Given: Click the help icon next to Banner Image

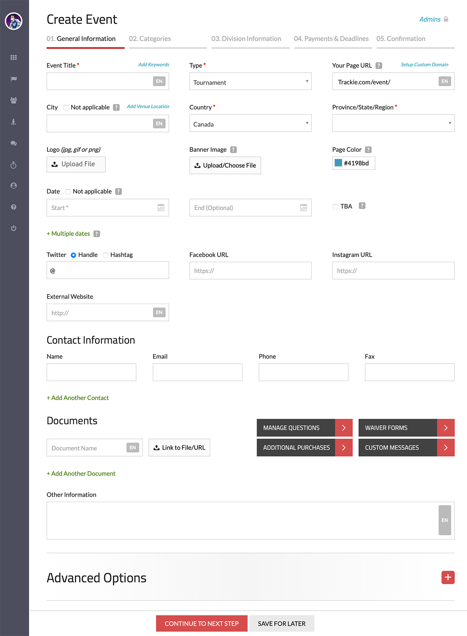Looking at the screenshot, I should coord(233,150).
